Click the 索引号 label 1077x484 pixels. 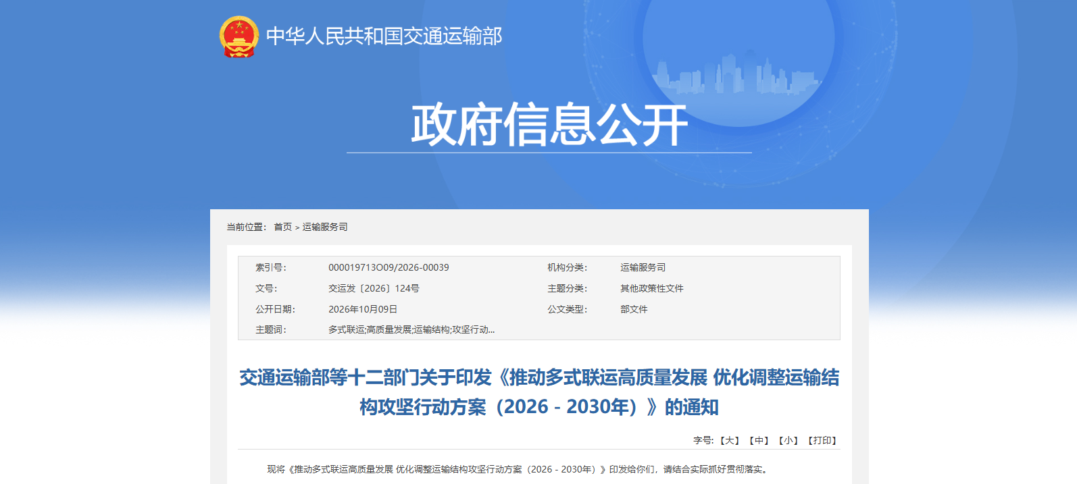pos(271,267)
